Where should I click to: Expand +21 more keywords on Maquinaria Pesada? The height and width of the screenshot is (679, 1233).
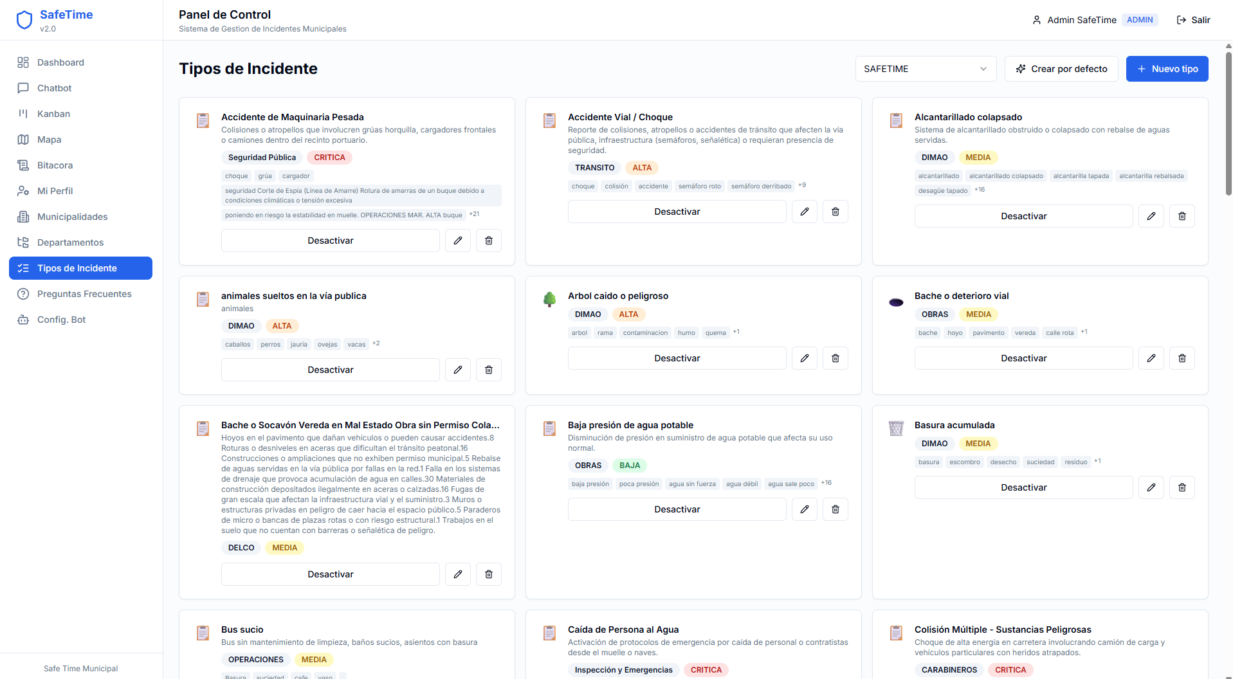coord(474,214)
